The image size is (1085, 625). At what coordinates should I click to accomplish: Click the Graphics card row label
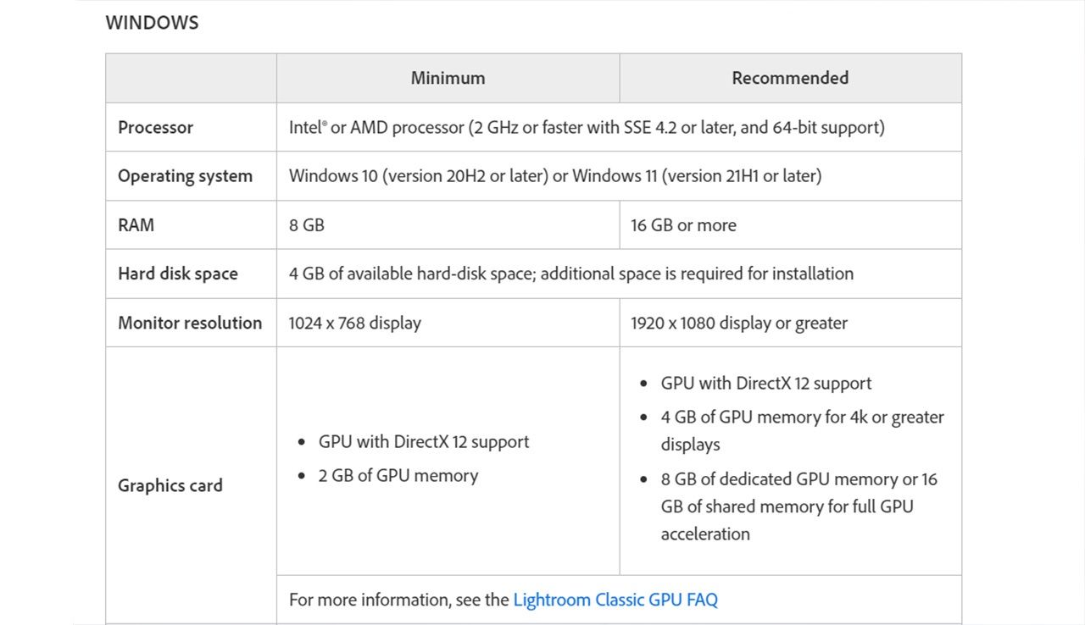170,485
